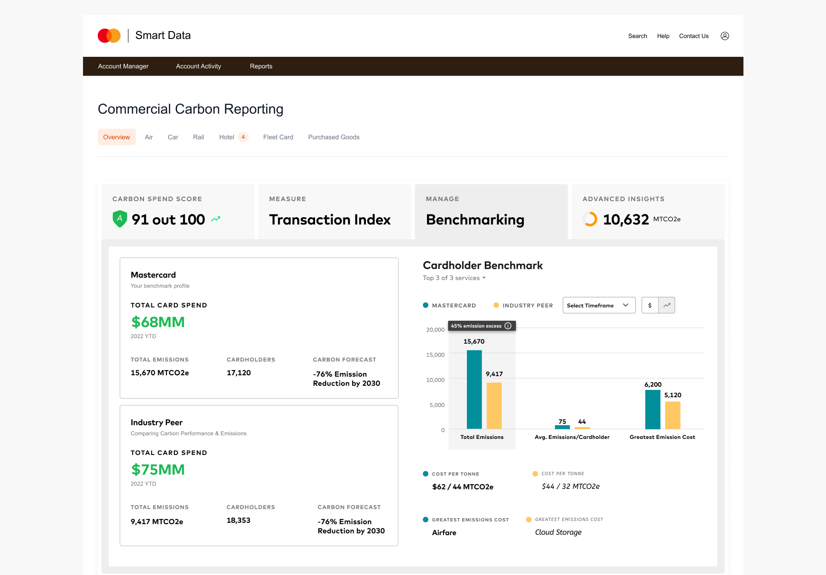Click the Hotel notification badge showing 4
Viewport: 826px width, 575px height.
point(243,137)
